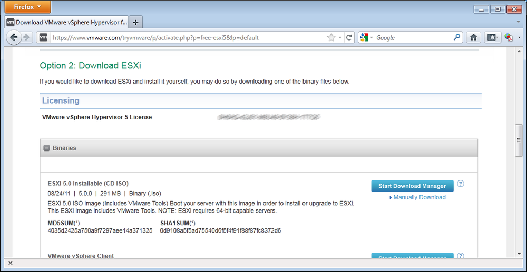Open help icon beside vSphere Client download
Screen dimensions: 527x272
(461, 256)
